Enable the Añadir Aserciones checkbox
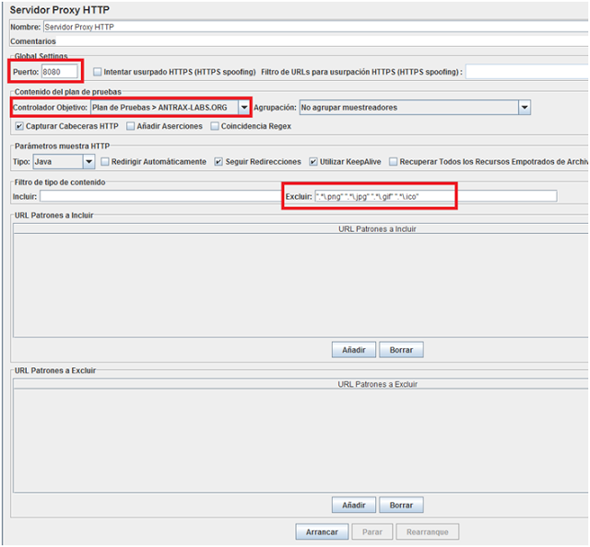590x547 pixels. 131,126
